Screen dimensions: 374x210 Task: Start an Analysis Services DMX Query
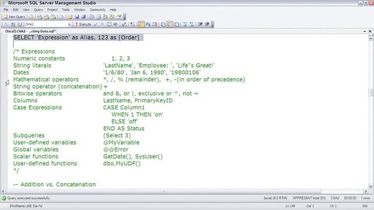(x=46, y=17)
